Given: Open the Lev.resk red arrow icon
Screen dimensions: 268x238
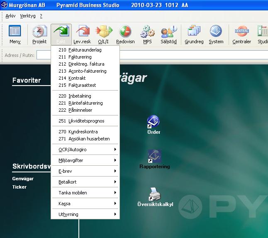Looking at the screenshot, I should coord(82,34).
